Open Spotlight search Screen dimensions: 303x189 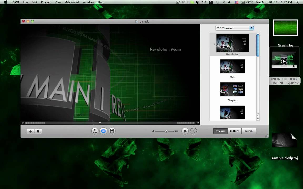click(x=297, y=2)
